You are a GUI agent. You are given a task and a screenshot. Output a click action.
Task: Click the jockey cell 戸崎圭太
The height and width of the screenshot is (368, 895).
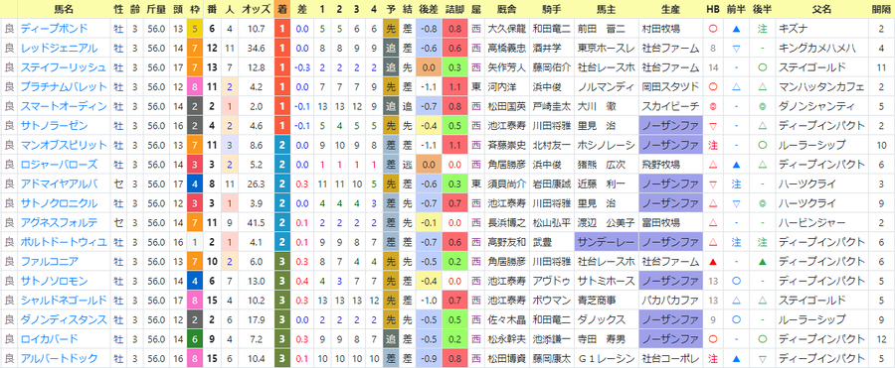click(551, 106)
